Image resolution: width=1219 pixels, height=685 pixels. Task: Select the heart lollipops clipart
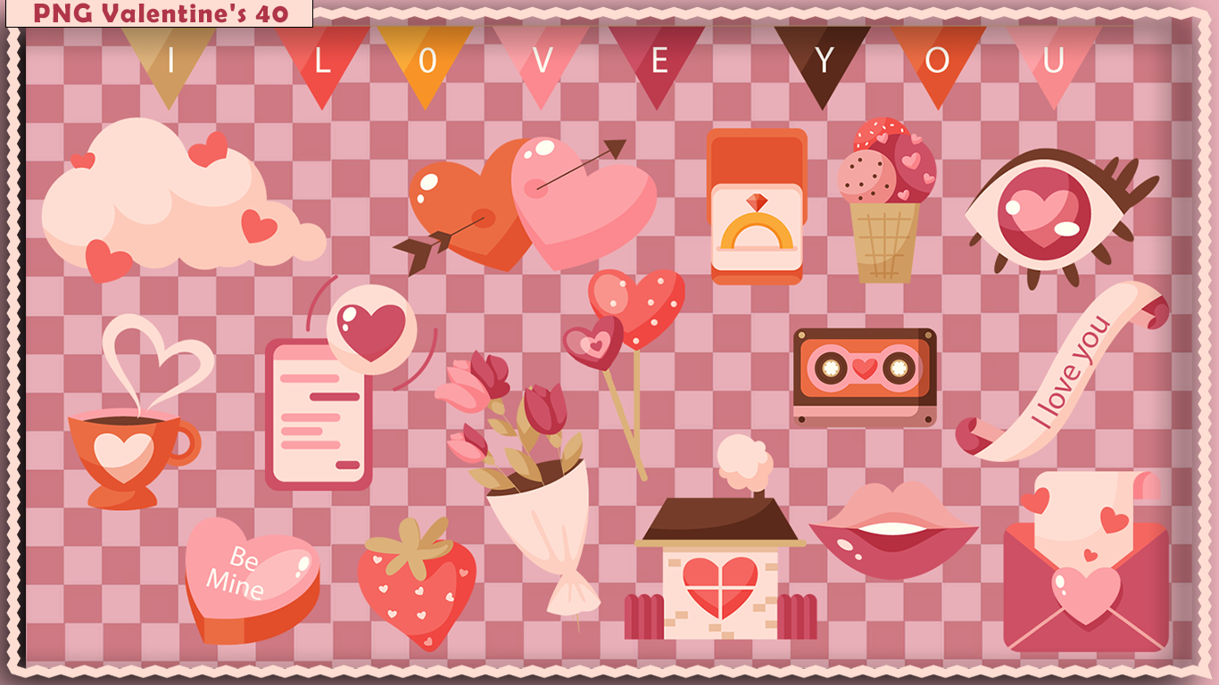tap(624, 373)
